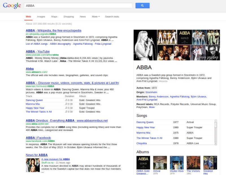The width and height of the screenshot is (226, 175).
Task: Open 'A new museum for ABBA' article
Action: pos(55,159)
